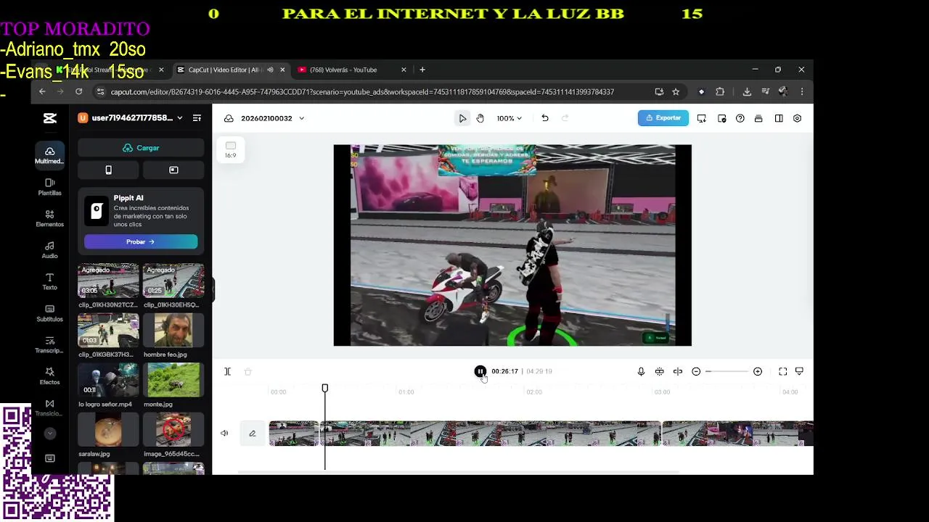Open a new browser tab
Viewport: 929px width, 522px height.
click(x=422, y=70)
